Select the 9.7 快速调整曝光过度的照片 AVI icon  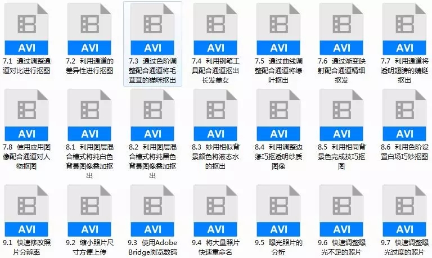[404, 211]
